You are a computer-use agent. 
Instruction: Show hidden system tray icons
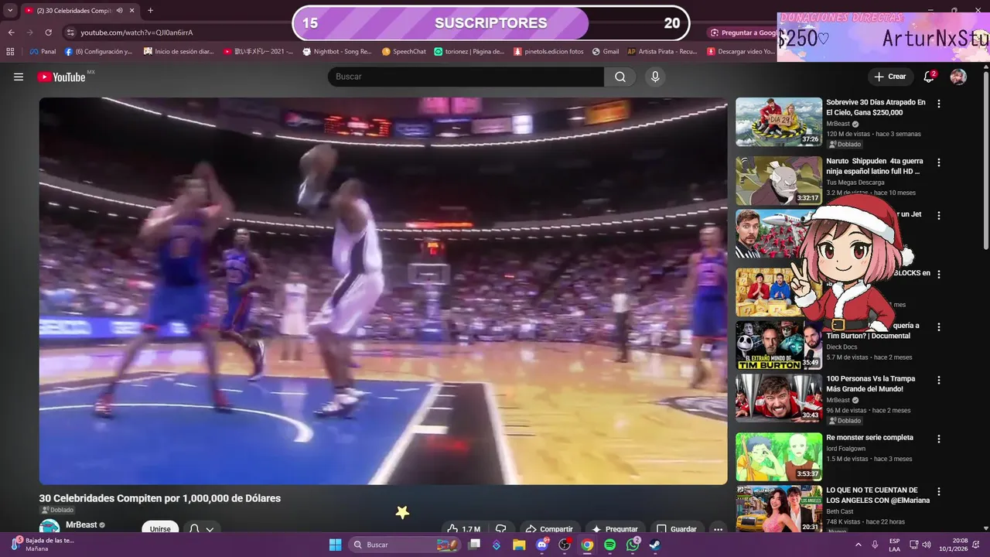click(x=859, y=545)
